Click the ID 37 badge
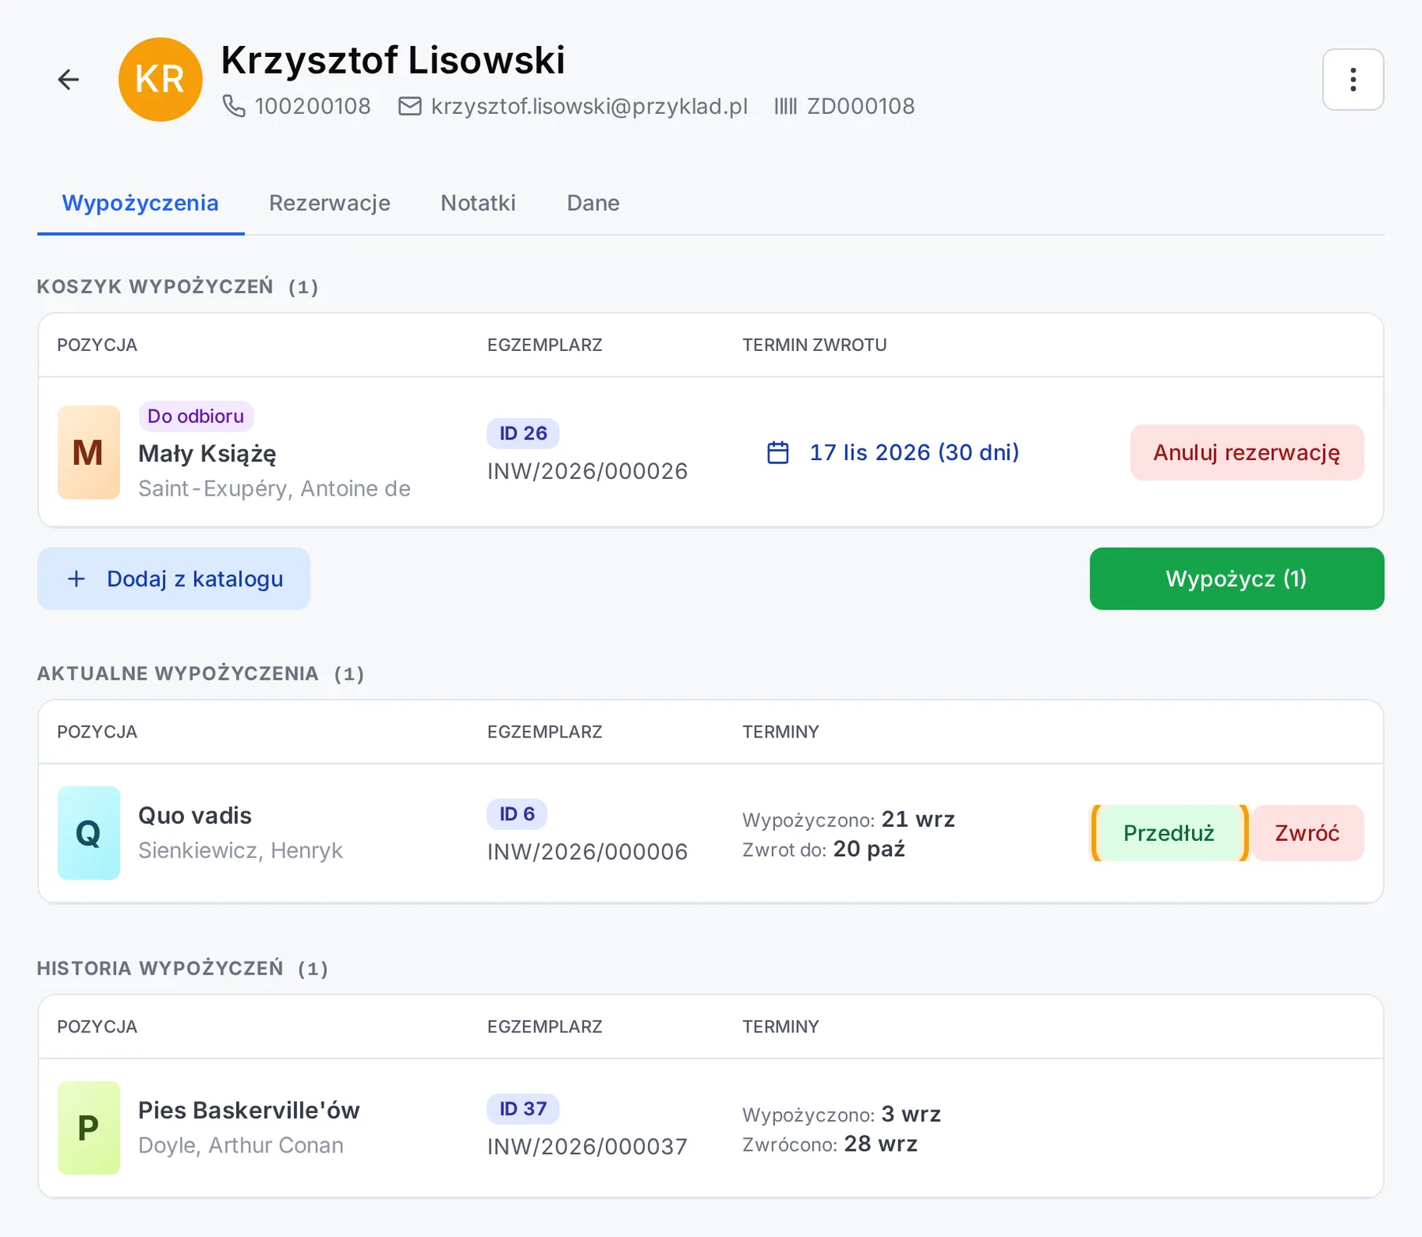 pyautogui.click(x=523, y=1108)
